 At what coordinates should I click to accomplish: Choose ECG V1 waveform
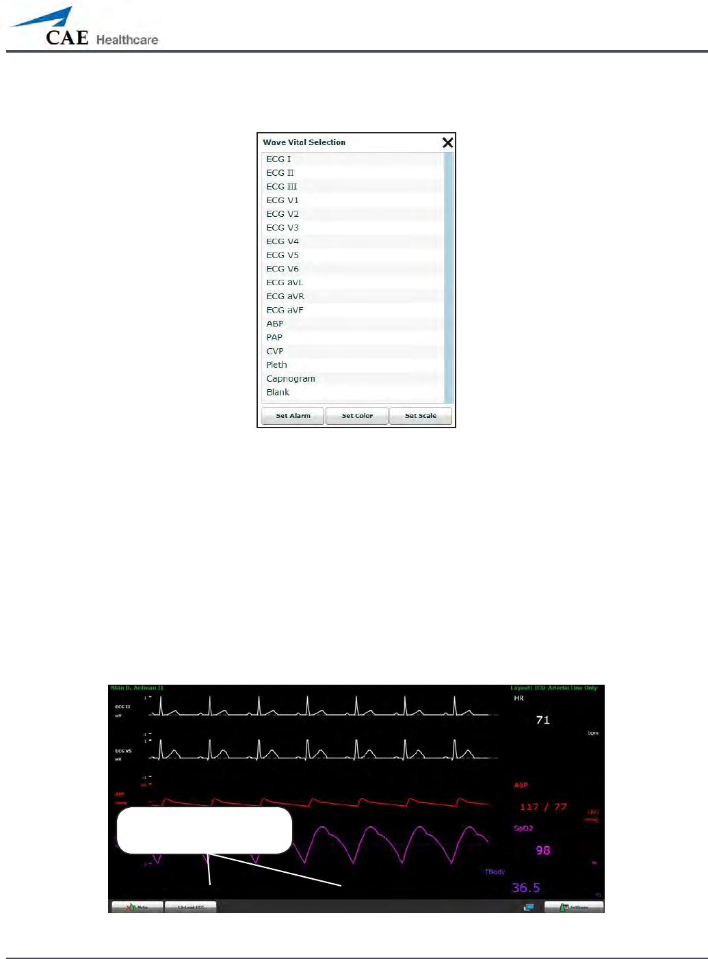(353, 200)
